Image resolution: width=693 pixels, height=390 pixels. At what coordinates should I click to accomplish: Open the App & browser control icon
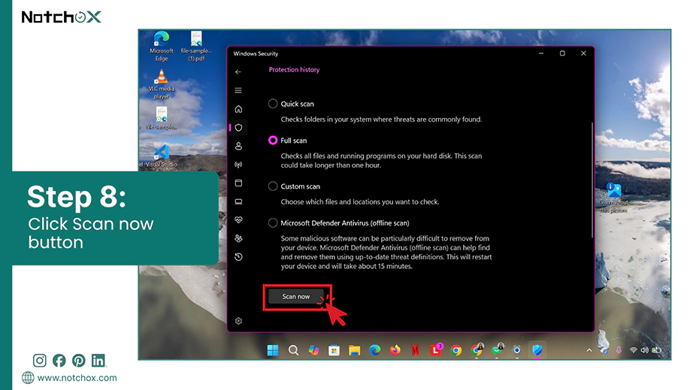click(x=239, y=183)
